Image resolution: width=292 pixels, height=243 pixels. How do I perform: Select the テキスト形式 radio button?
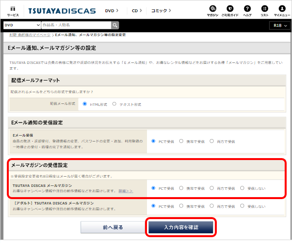click(x=114, y=104)
